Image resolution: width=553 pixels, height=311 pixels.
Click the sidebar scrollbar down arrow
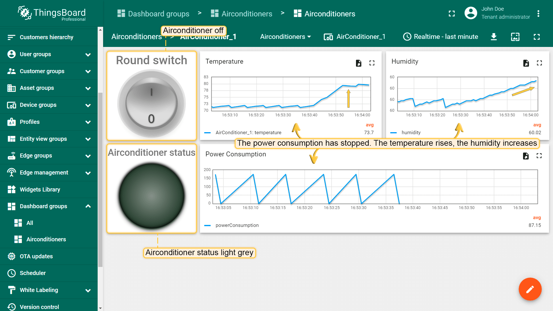point(100,308)
